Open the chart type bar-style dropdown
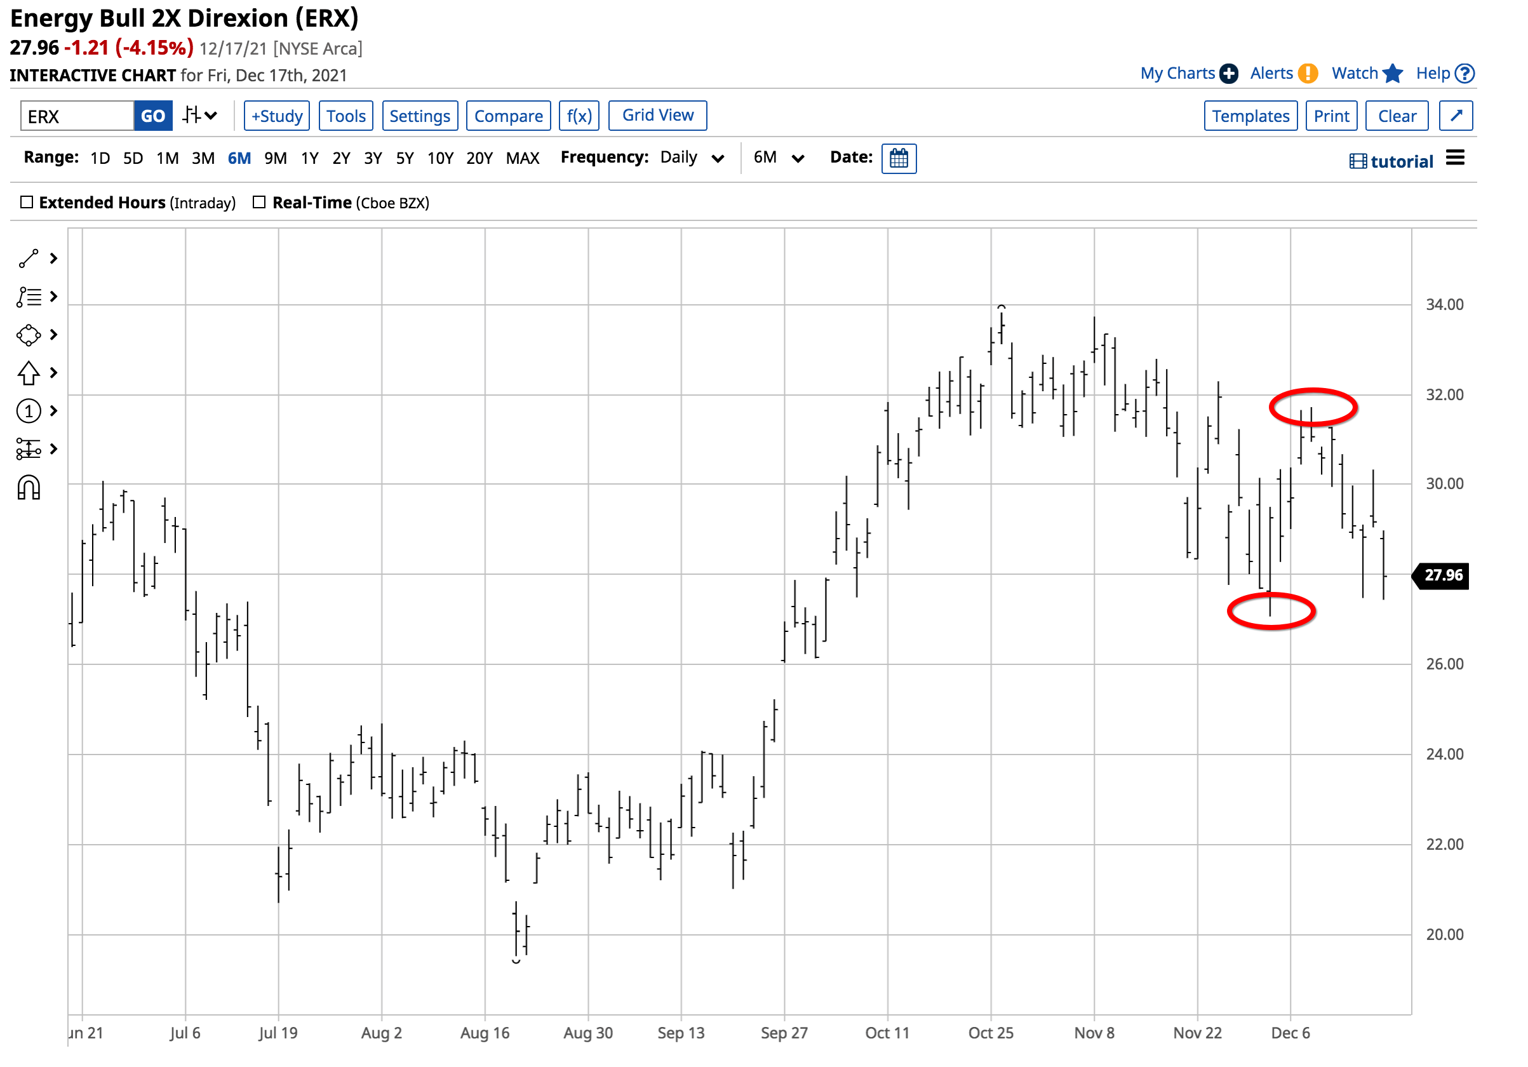Screen dimensions: 1528x1067 click(200, 116)
